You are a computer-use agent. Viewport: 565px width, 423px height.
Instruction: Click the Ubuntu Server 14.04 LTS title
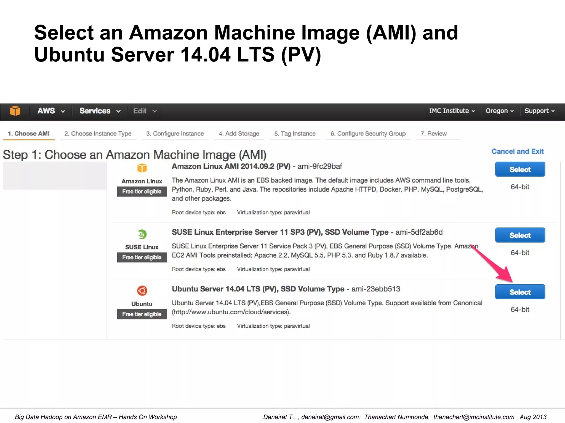coord(258,289)
